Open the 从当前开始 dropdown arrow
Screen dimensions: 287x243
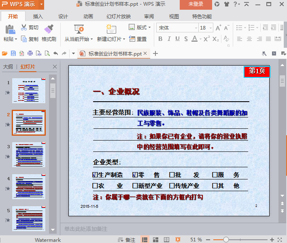(91, 39)
